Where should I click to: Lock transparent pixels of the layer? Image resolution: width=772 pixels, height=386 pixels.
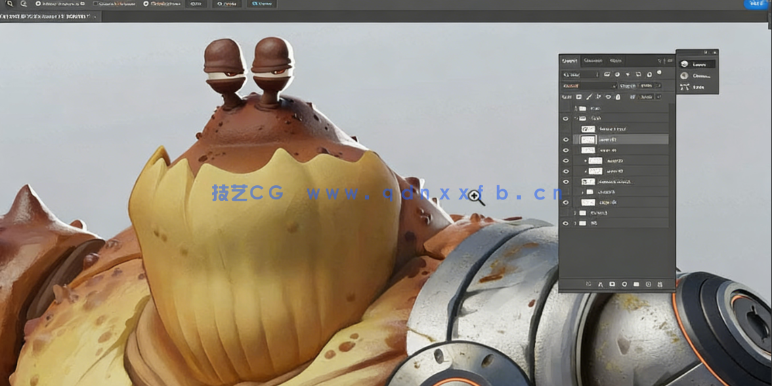578,97
